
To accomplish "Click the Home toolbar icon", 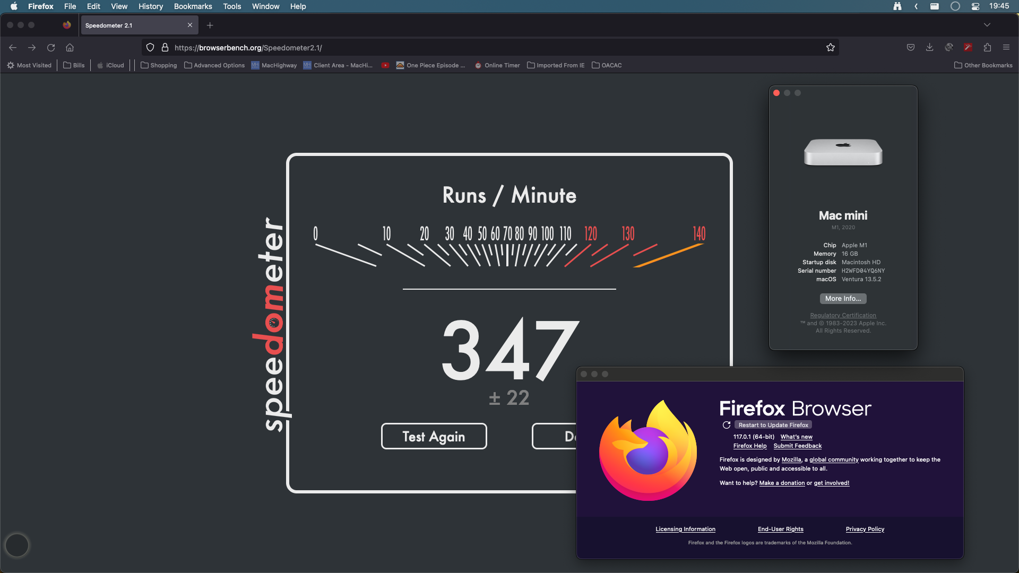I will 70,48.
